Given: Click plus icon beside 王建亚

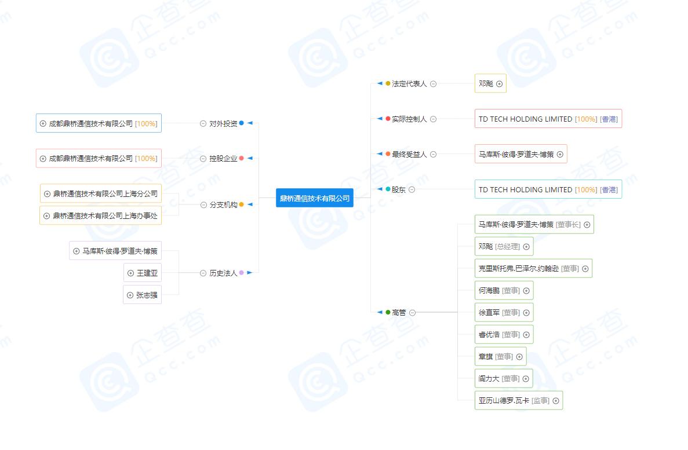Looking at the screenshot, I should click(130, 273).
